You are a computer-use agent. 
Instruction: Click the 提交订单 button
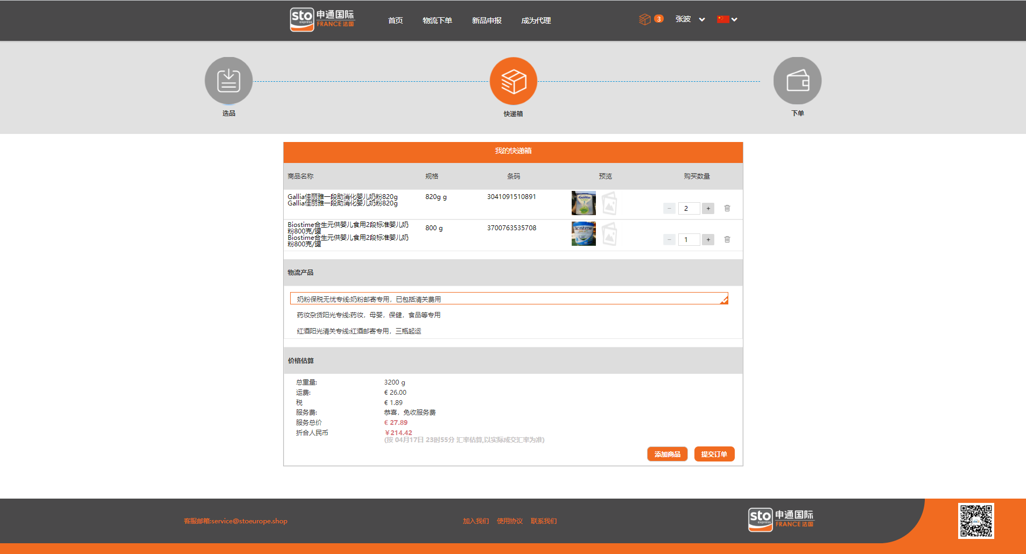714,454
